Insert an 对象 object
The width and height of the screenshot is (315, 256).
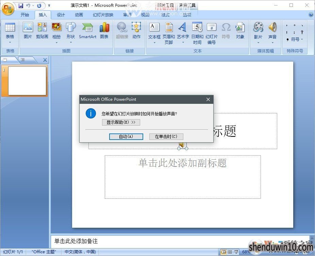click(240, 30)
